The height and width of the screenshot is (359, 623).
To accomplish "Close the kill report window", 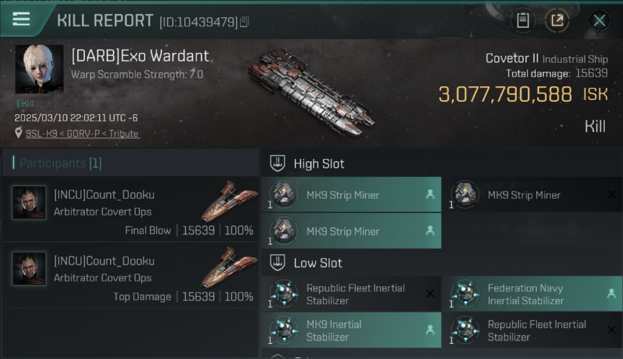I will click(599, 21).
